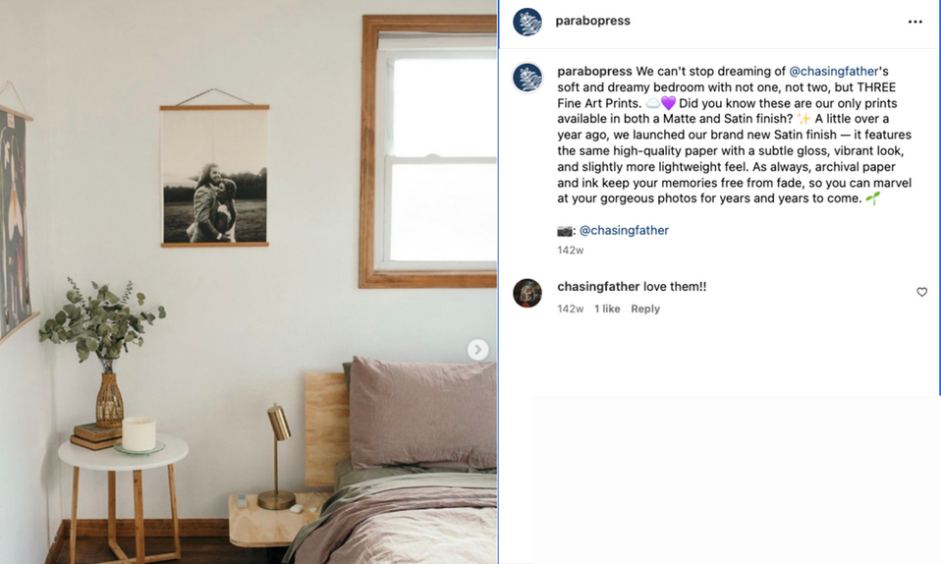
Task: Click the hanging black-and-white couple print
Action: click(215, 176)
